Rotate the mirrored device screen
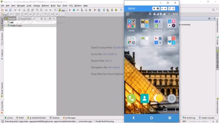This screenshot has width=219, height=123. click(170, 8)
